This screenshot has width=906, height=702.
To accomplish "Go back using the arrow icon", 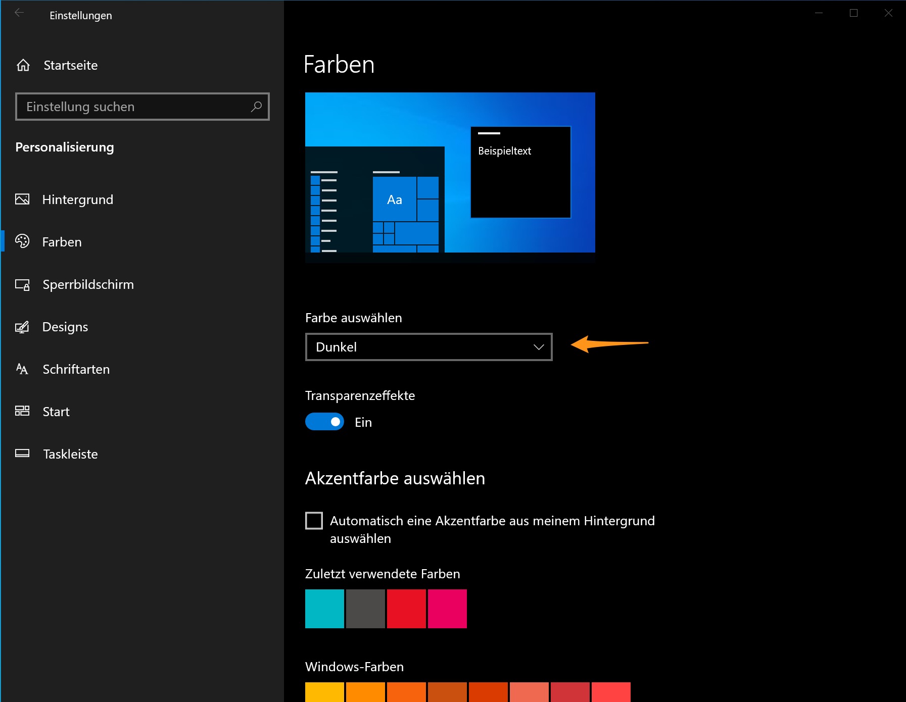I will 19,14.
